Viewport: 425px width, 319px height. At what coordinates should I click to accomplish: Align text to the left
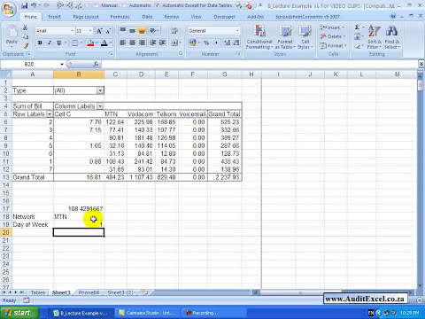(123, 43)
